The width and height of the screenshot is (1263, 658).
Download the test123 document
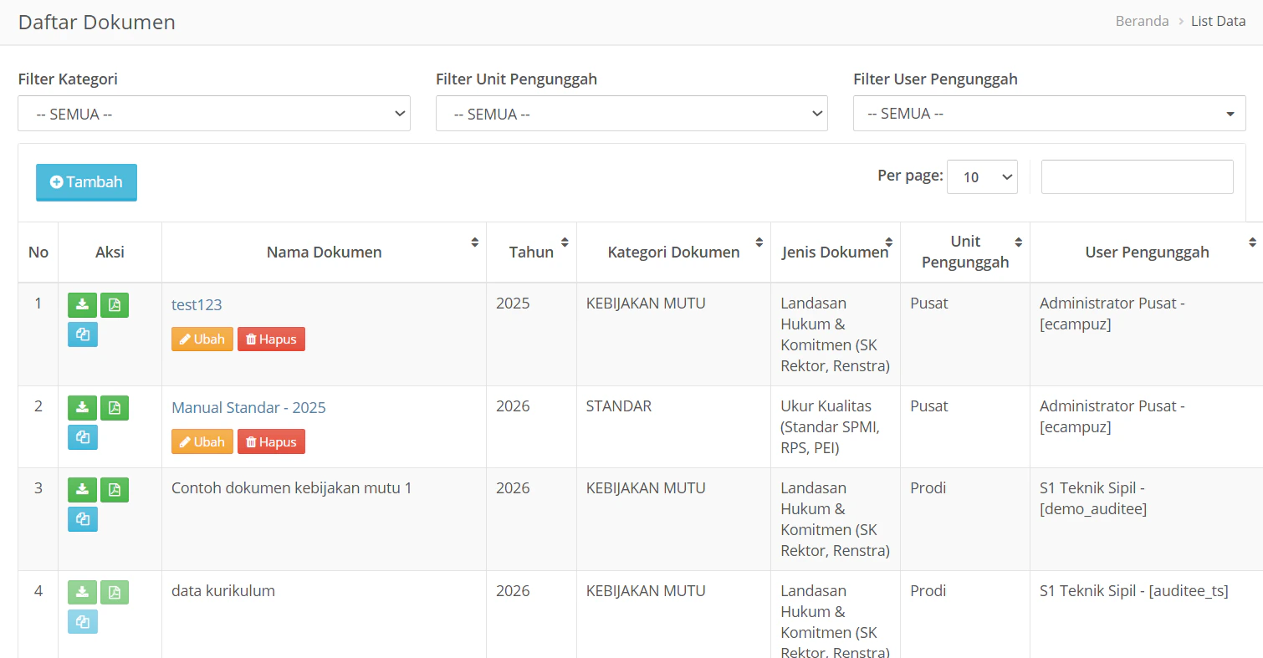click(x=81, y=304)
